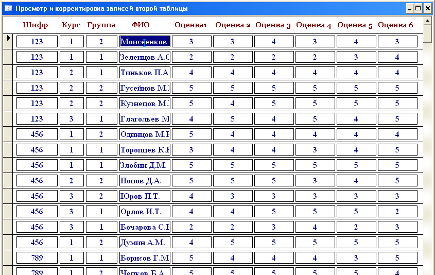The height and width of the screenshot is (275, 435).
Task: Click Оценка 3 field in Орлов И.Т. row
Action: tap(274, 212)
